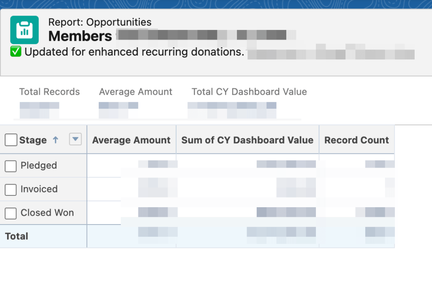Select the Total CY Dashboard Value summary
The width and height of the screenshot is (432, 286).
(249, 92)
